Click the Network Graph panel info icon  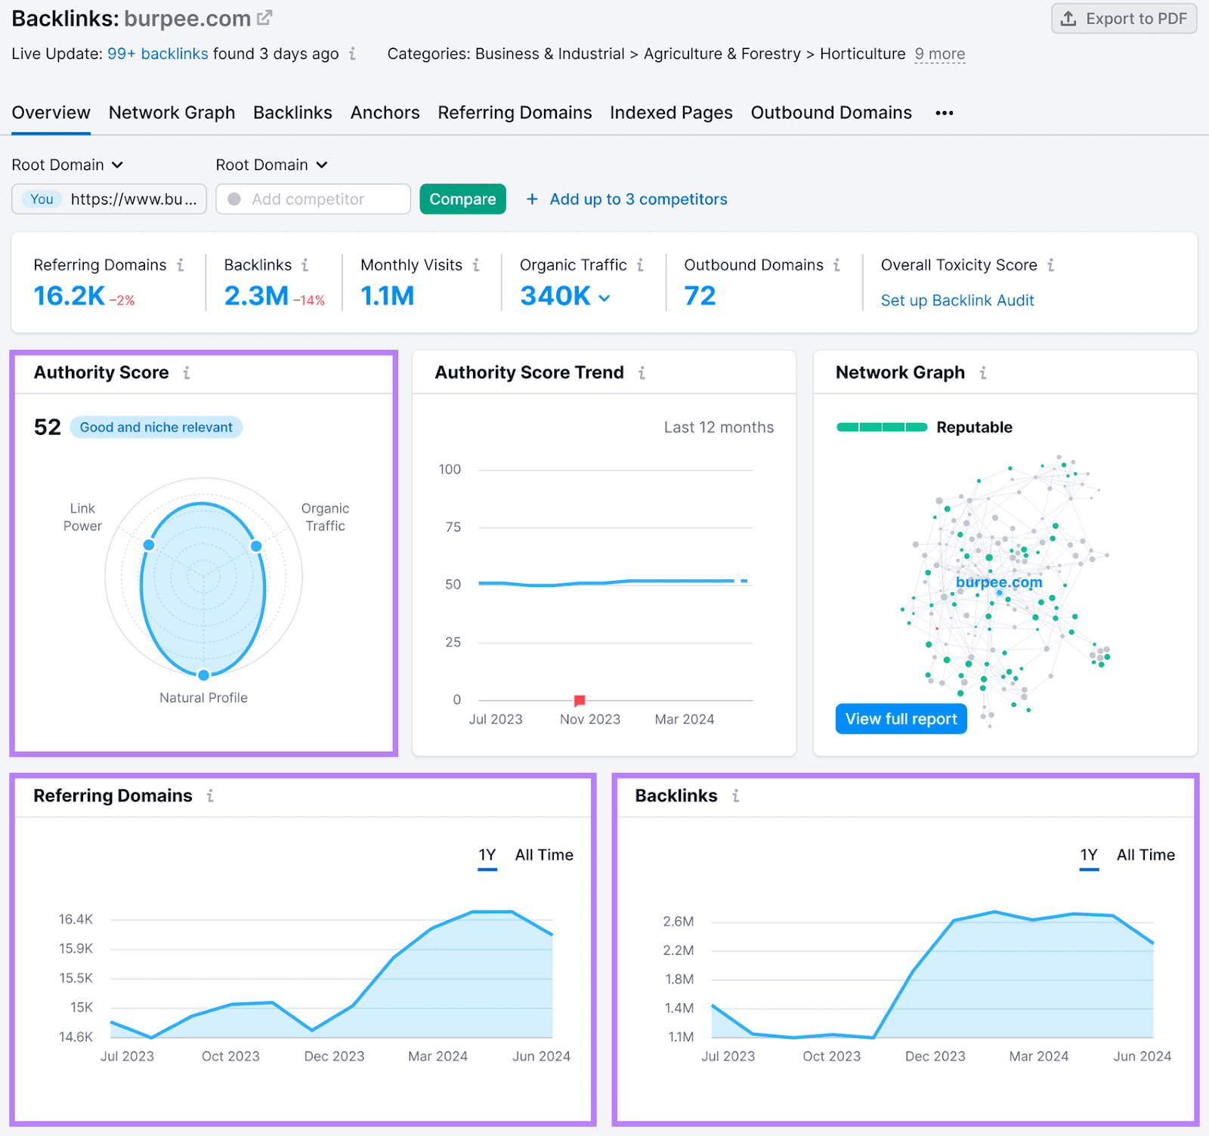(983, 372)
